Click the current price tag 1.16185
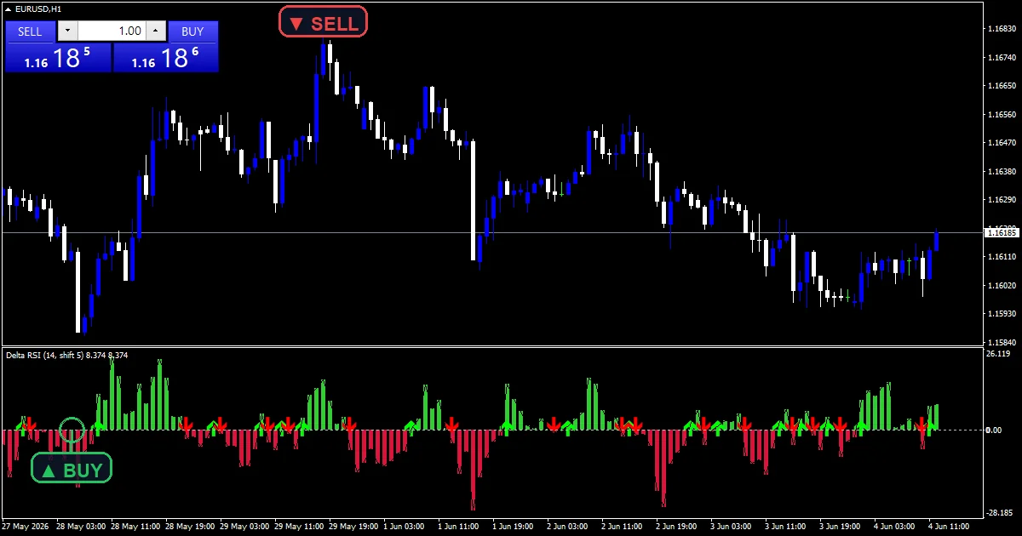1022x536 pixels. (x=1002, y=232)
